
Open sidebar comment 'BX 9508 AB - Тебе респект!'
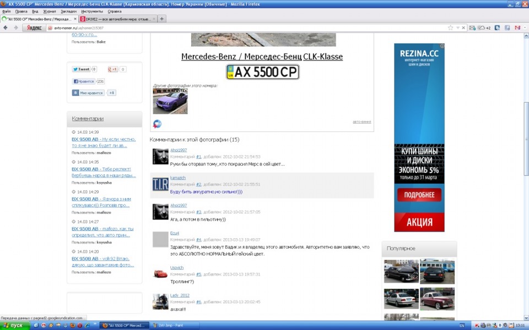(x=104, y=172)
